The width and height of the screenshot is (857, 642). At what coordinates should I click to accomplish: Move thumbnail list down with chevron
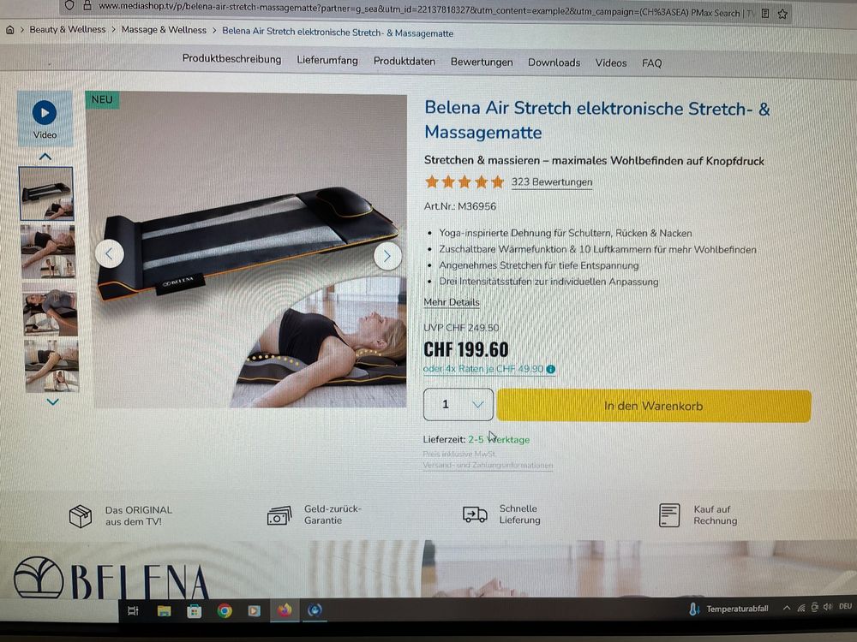coord(52,401)
